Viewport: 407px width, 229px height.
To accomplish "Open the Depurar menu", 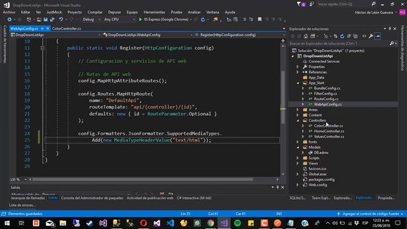I will pos(114,12).
